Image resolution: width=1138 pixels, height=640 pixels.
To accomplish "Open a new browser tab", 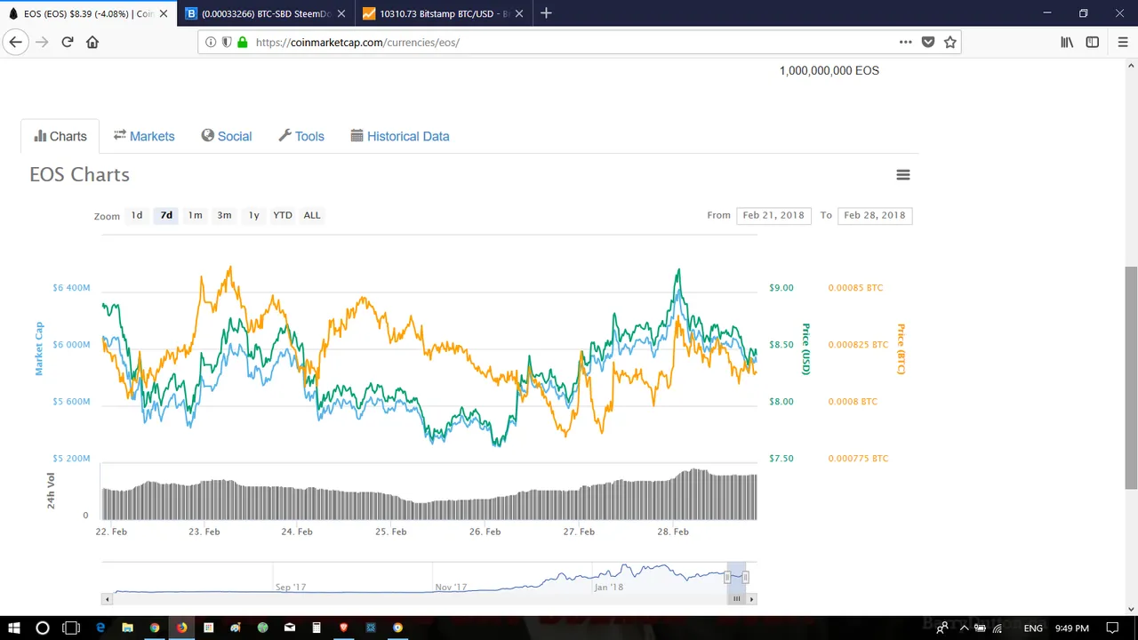I will [546, 13].
